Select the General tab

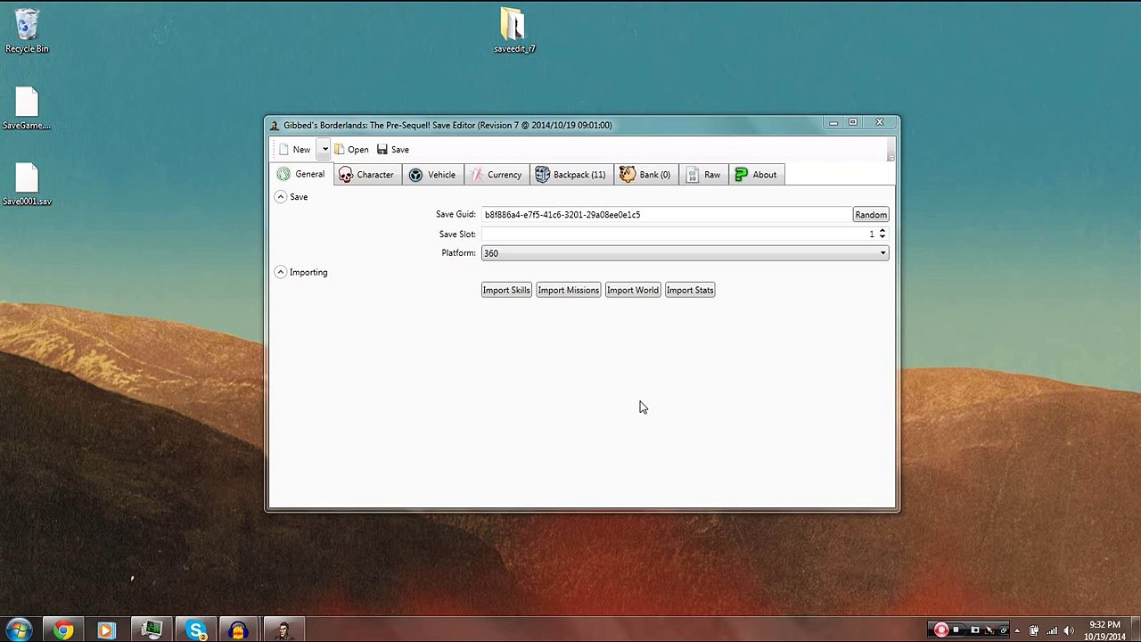click(301, 175)
